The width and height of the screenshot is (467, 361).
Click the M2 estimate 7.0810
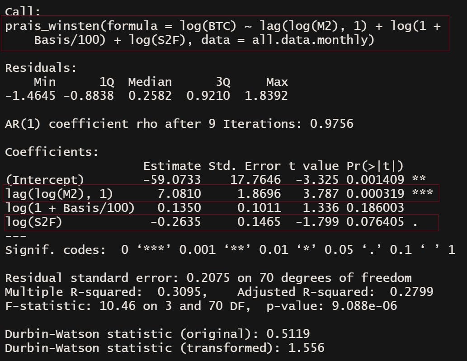pyautogui.click(x=179, y=194)
